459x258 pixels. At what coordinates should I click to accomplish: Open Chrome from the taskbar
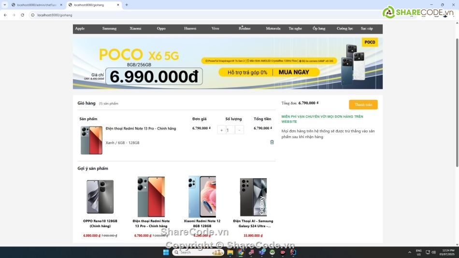(x=241, y=252)
